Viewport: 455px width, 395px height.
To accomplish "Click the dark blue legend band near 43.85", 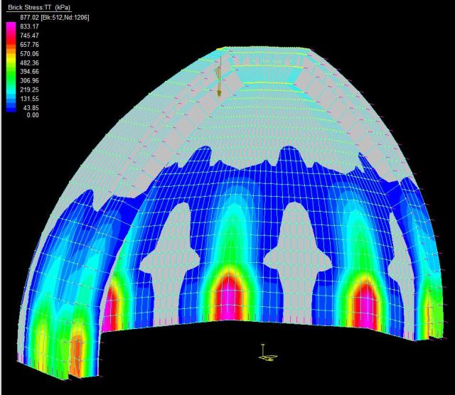I will (11, 108).
